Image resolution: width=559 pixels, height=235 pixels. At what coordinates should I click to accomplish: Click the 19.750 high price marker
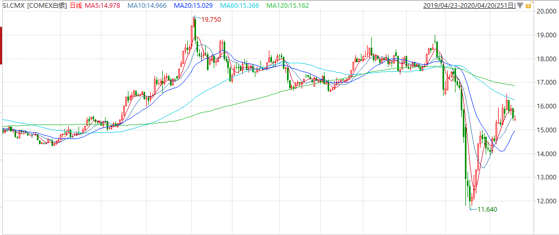pos(211,20)
